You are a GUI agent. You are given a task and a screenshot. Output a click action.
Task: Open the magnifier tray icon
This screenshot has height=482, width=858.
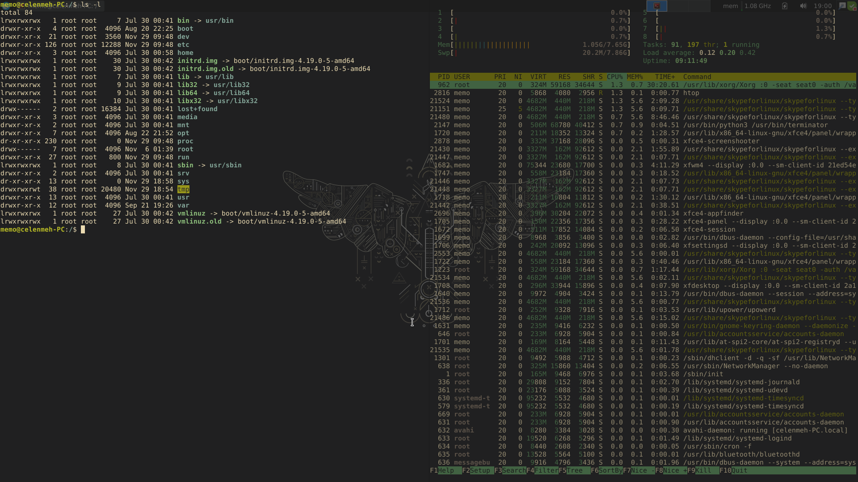point(842,6)
